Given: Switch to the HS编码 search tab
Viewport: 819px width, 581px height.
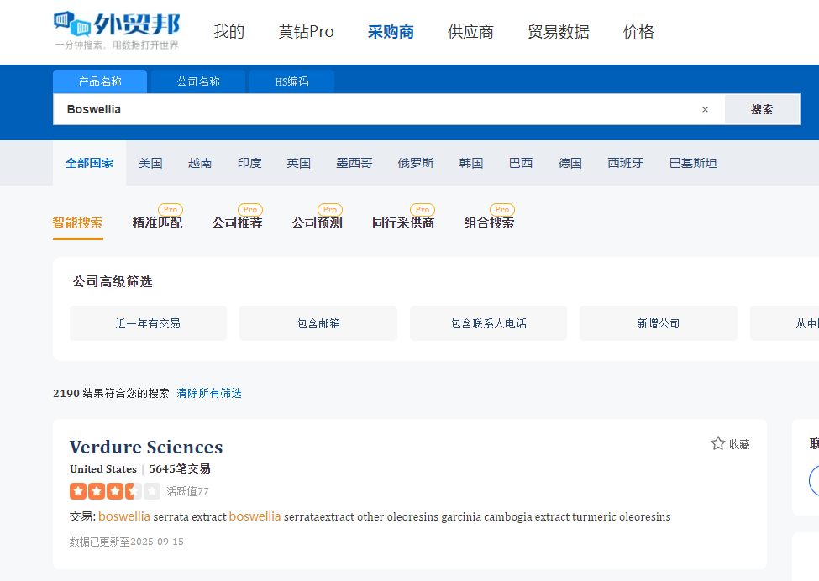Looking at the screenshot, I should pos(291,81).
